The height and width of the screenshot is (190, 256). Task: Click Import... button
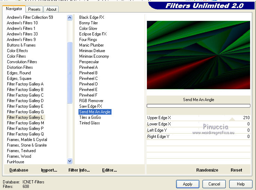pyautogui.click(x=49, y=170)
